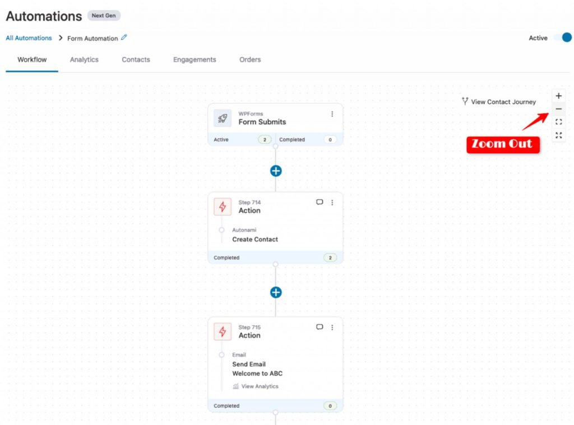Click the View Contact Journey branch icon
Viewport: 574px width, 425px height.
465,101
